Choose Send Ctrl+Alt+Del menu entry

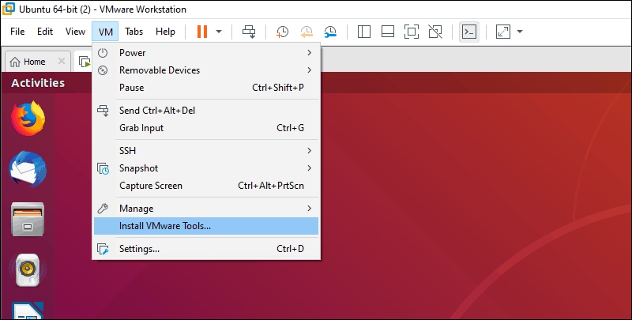(x=206, y=111)
